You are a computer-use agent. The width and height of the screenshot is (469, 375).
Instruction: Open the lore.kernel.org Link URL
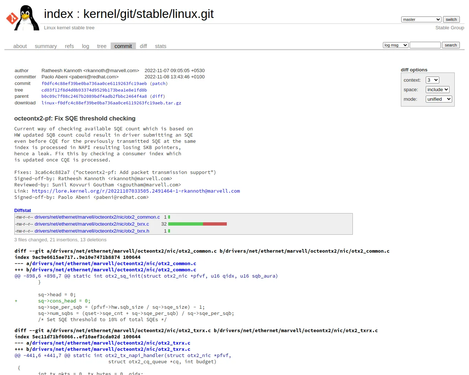[136, 191]
